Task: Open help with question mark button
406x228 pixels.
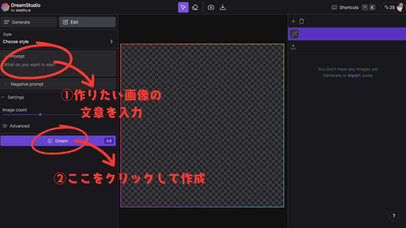Action: 394,216
